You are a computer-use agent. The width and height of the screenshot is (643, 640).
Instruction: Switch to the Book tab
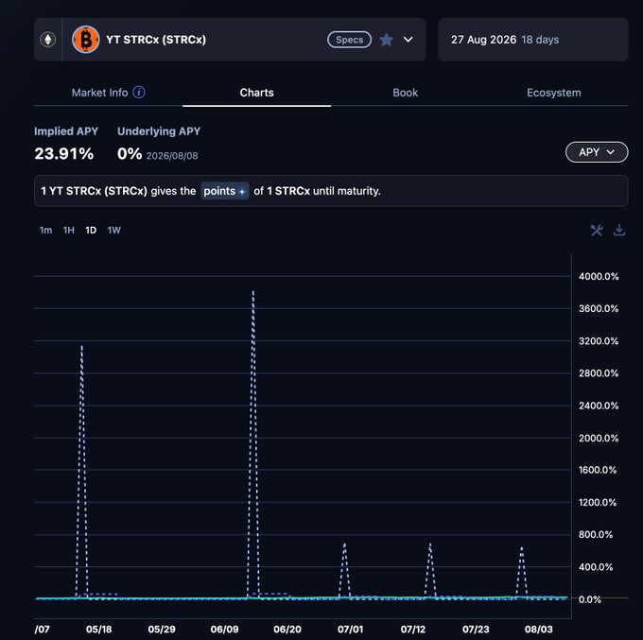(405, 93)
